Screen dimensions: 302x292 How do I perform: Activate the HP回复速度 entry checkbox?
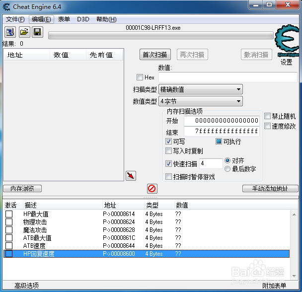(x=9, y=254)
